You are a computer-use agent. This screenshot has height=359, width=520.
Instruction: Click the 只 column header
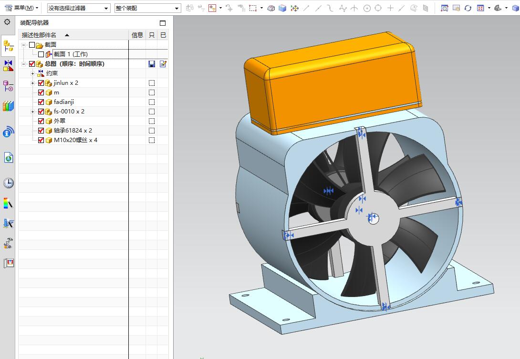pyautogui.click(x=152, y=35)
